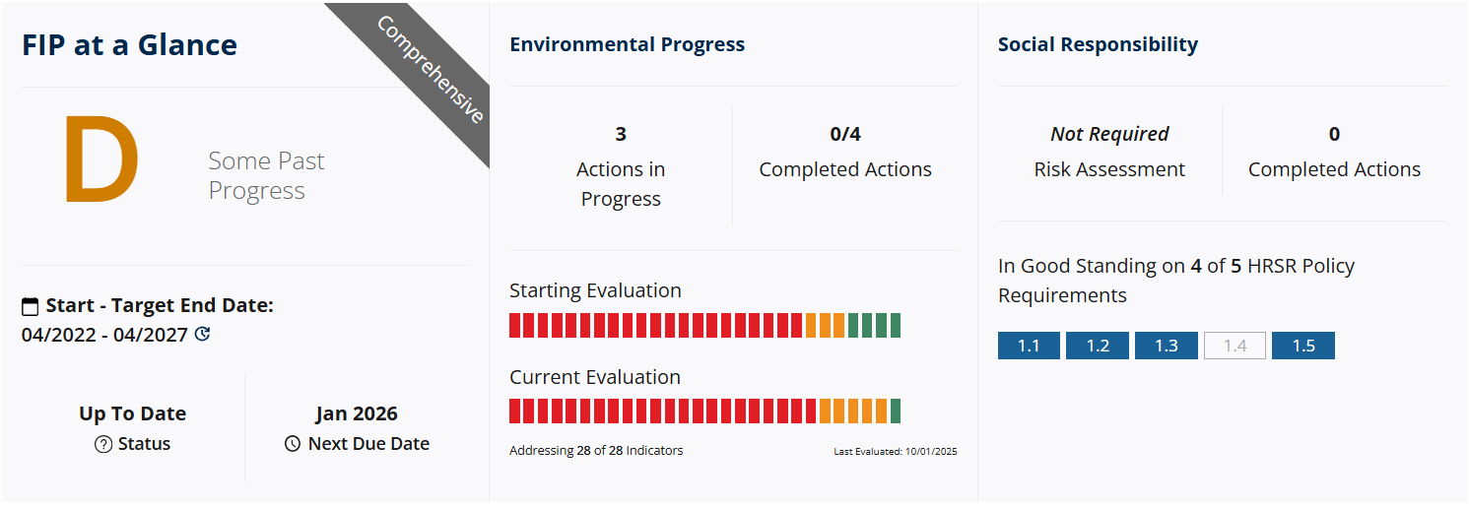1469x507 pixels.
Task: Click the Comprehensive corner ribbon
Action: tap(431, 69)
